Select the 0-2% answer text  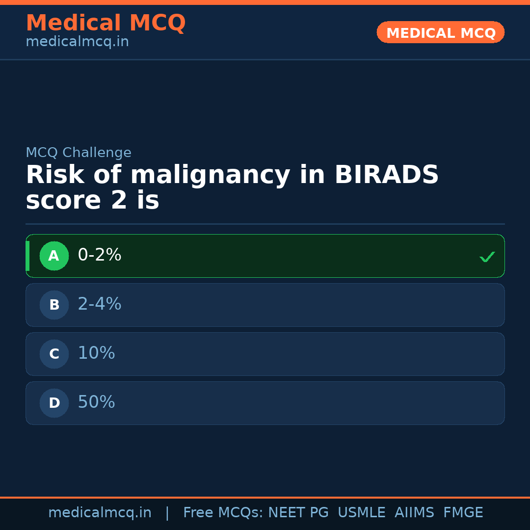pyautogui.click(x=100, y=255)
